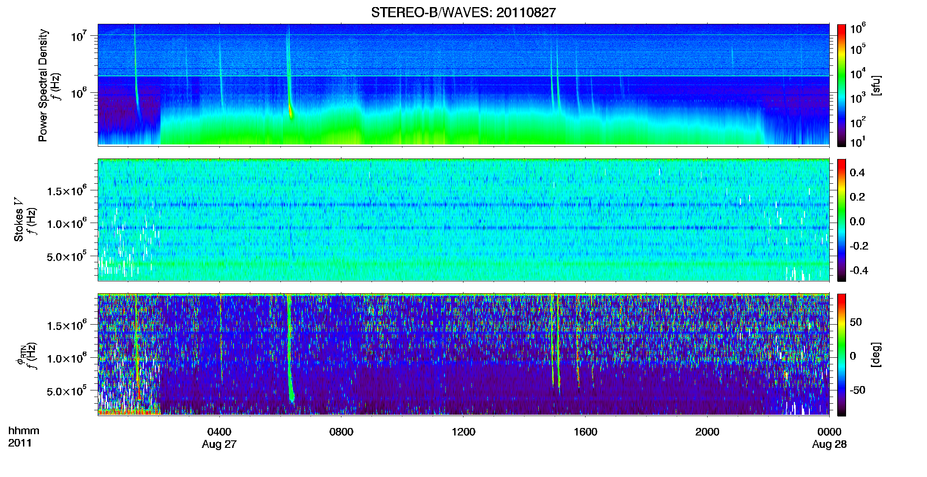
Task: Click the STEREO-B/WAVES: 20110827 plot title
Action: pos(463,12)
